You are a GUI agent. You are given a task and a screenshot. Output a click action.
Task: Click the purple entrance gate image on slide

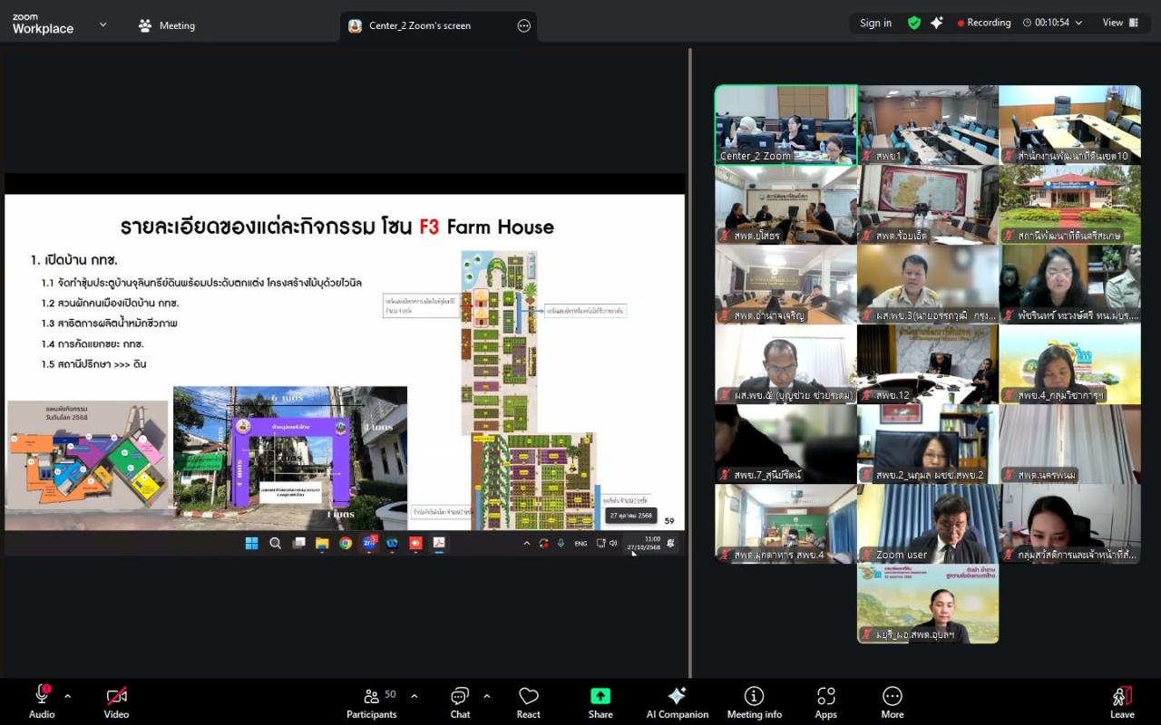[290, 459]
